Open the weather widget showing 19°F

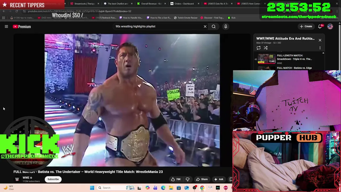pos(9,188)
